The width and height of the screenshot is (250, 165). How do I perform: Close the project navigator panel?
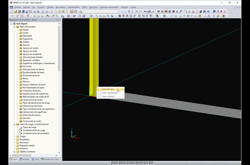coord(60,20)
